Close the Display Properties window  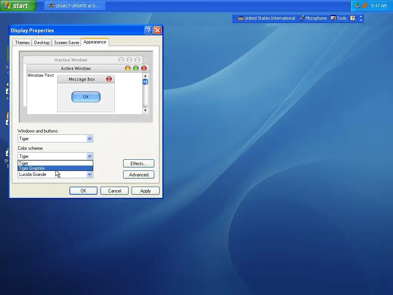(157, 30)
